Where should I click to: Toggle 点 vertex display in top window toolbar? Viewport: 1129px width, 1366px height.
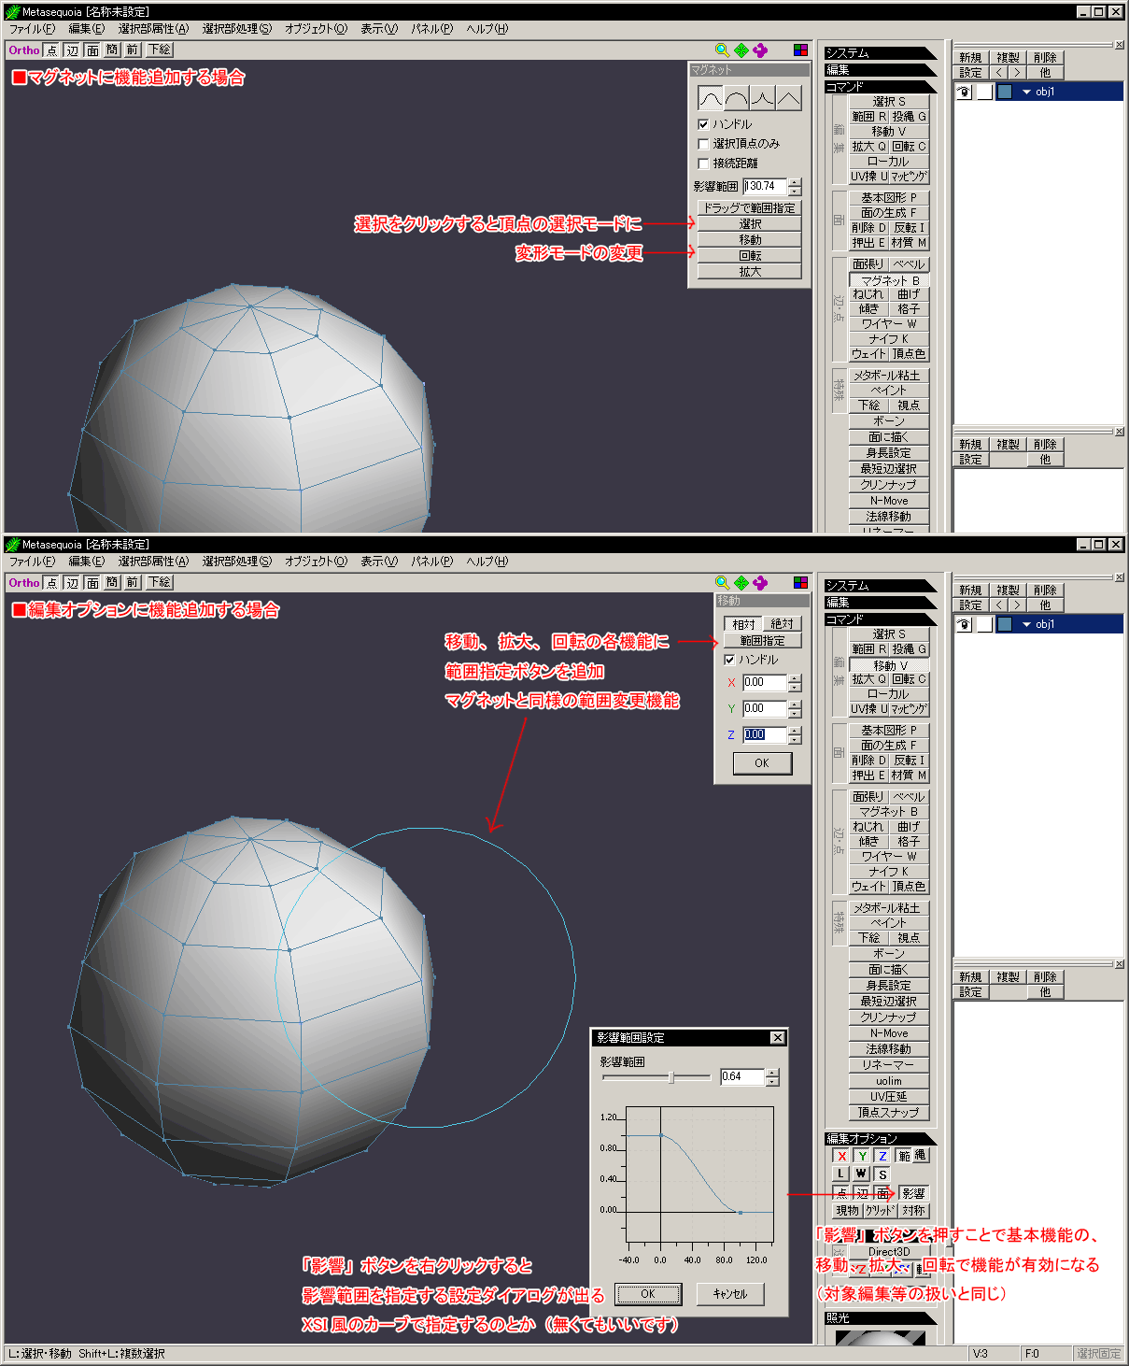[51, 50]
